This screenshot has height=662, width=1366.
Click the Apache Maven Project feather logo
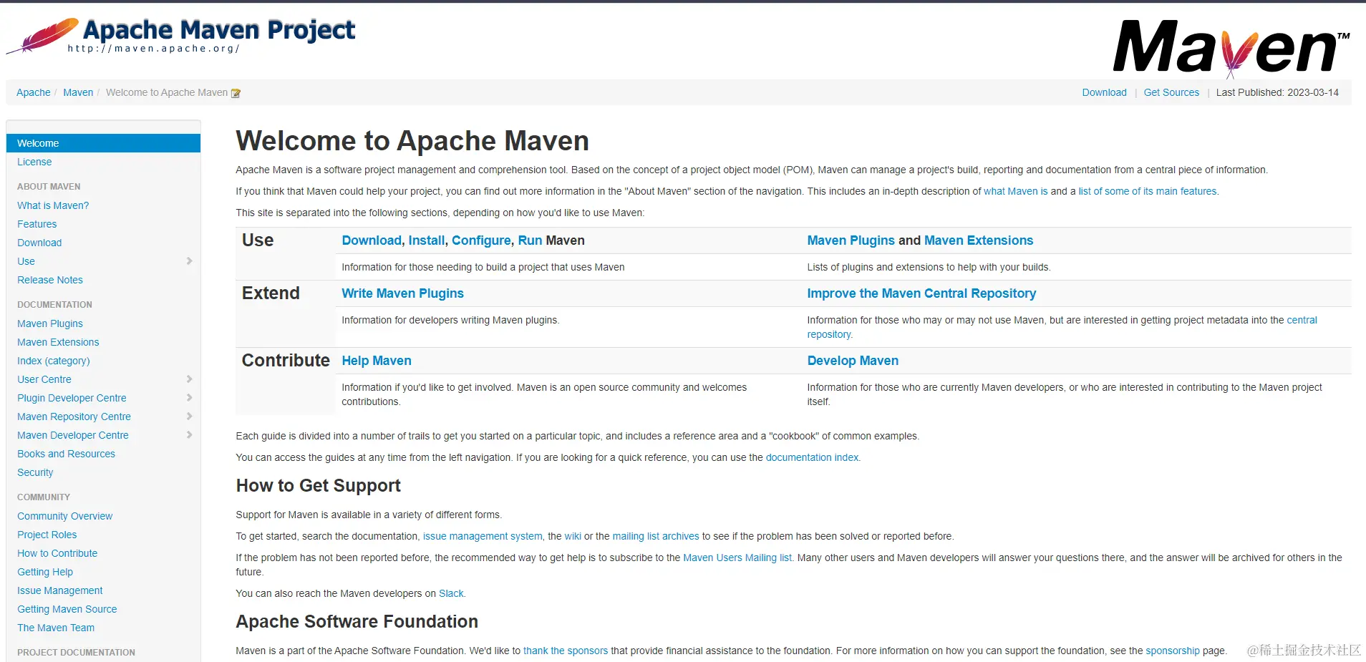[x=181, y=36]
